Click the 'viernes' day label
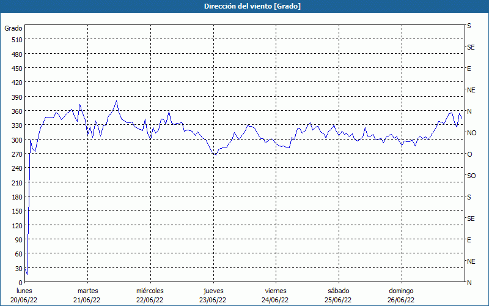This screenshot has width=489, height=306. [276, 291]
